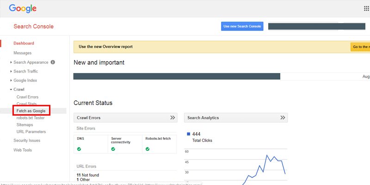Click info icon beside Search Appearance
The image size is (370, 185).
[53, 62]
